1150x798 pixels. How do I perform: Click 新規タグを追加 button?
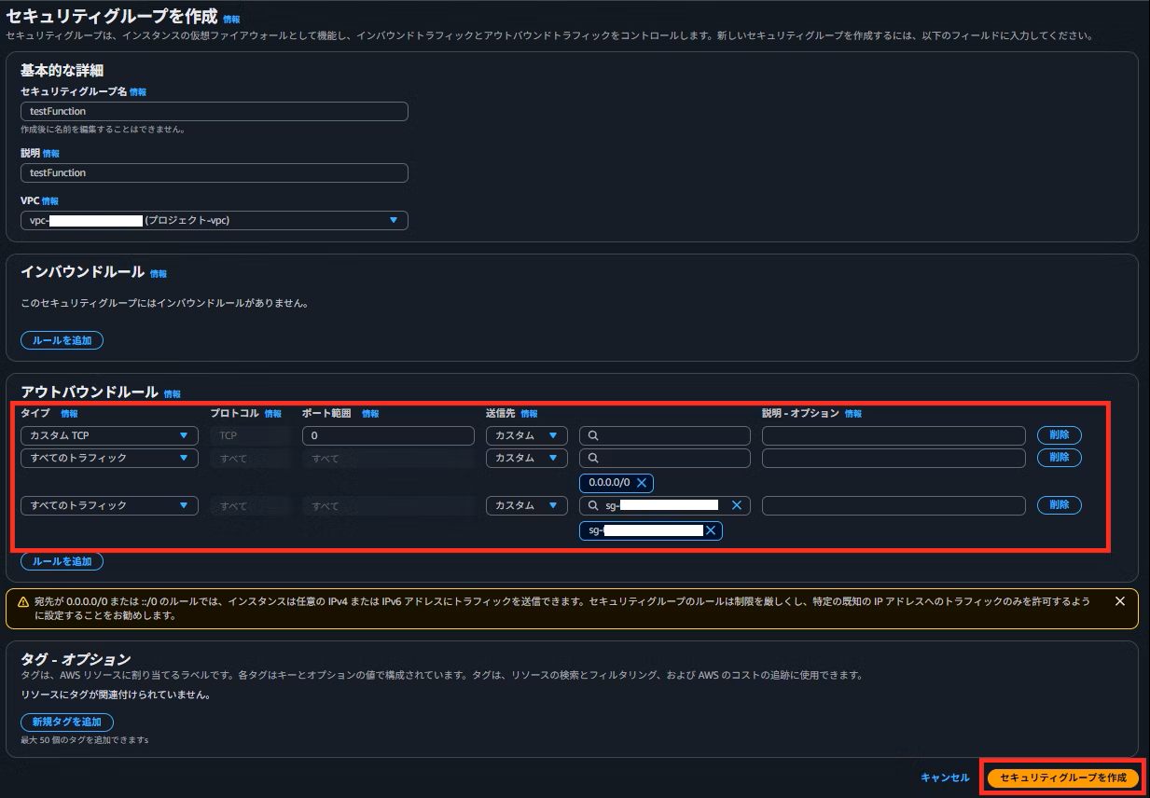click(67, 722)
